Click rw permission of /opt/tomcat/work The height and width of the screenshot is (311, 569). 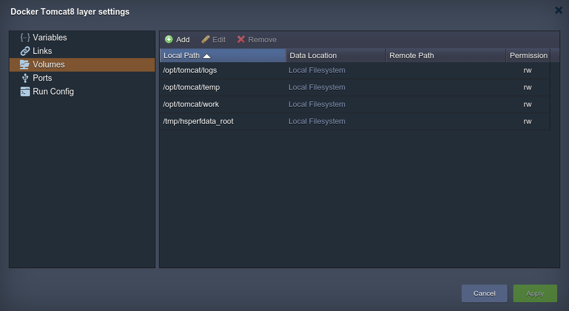[527, 104]
